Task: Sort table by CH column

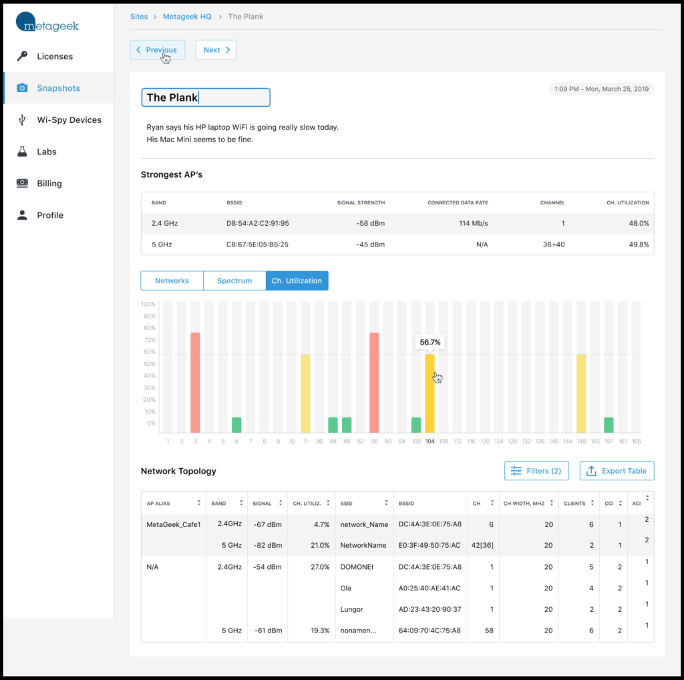Action: 492,503
